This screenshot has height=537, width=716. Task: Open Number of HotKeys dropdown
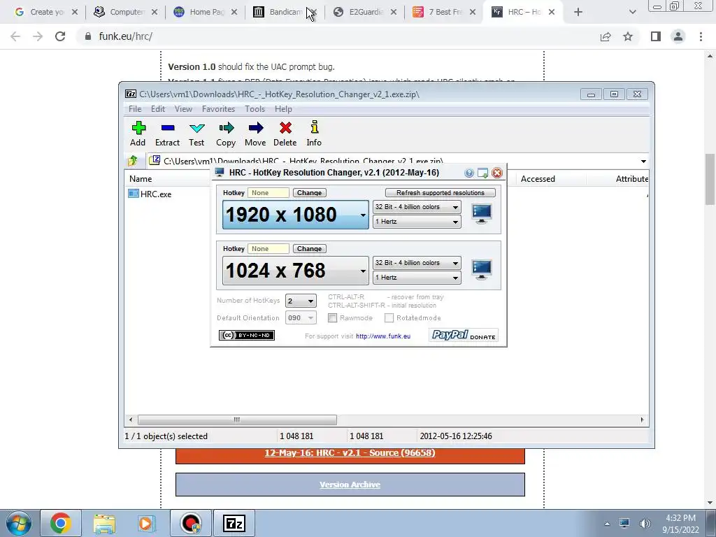[x=301, y=301]
